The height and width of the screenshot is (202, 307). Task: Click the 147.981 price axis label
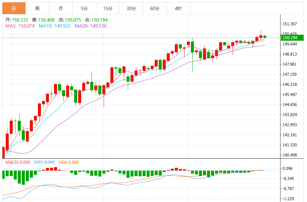coord(290,64)
